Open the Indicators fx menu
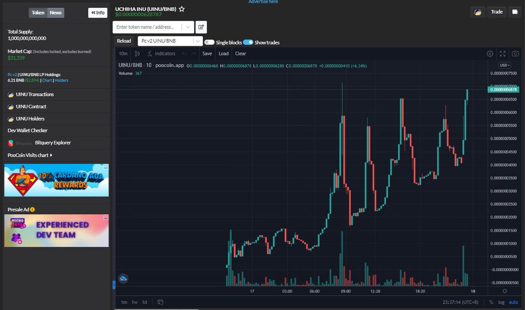This screenshot has width=525, height=310. click(161, 53)
